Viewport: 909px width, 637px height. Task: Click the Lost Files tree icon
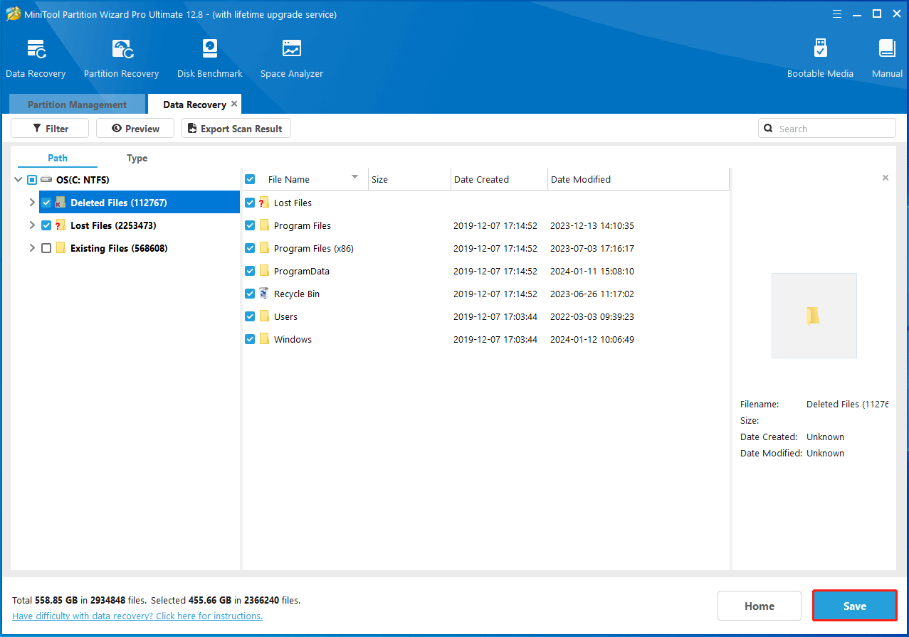point(61,225)
